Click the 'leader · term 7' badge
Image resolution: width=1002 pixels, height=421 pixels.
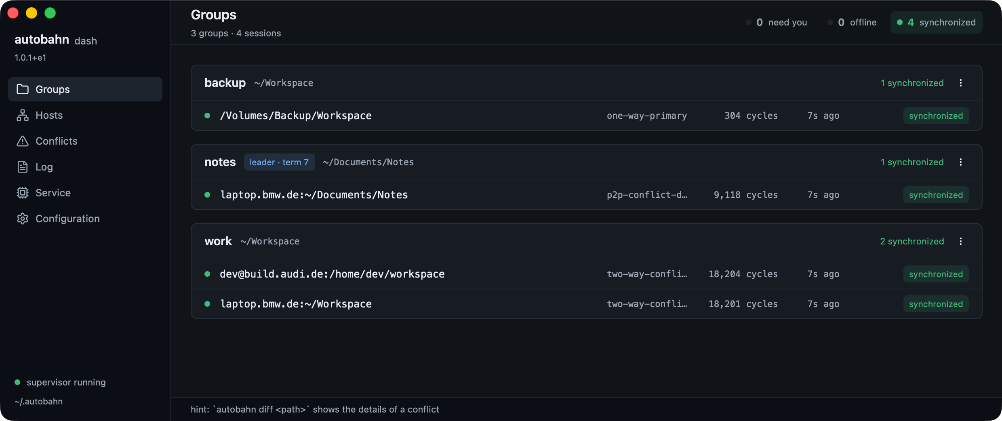tap(279, 162)
